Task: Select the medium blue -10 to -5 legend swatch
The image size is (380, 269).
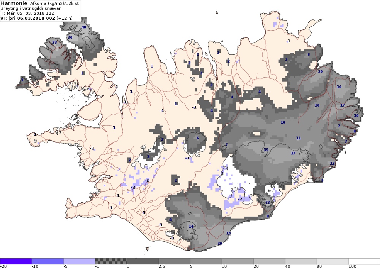Action: pyautogui.click(x=47, y=261)
